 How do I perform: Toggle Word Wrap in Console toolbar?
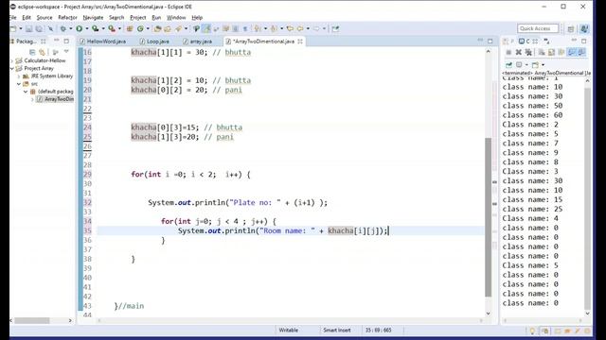(x=561, y=53)
